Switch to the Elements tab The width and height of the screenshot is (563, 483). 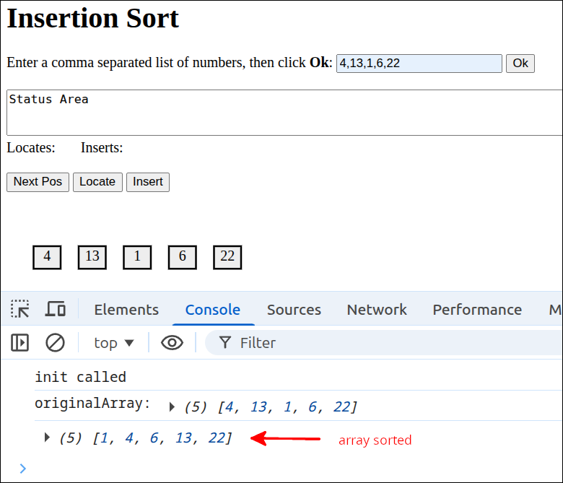(126, 310)
